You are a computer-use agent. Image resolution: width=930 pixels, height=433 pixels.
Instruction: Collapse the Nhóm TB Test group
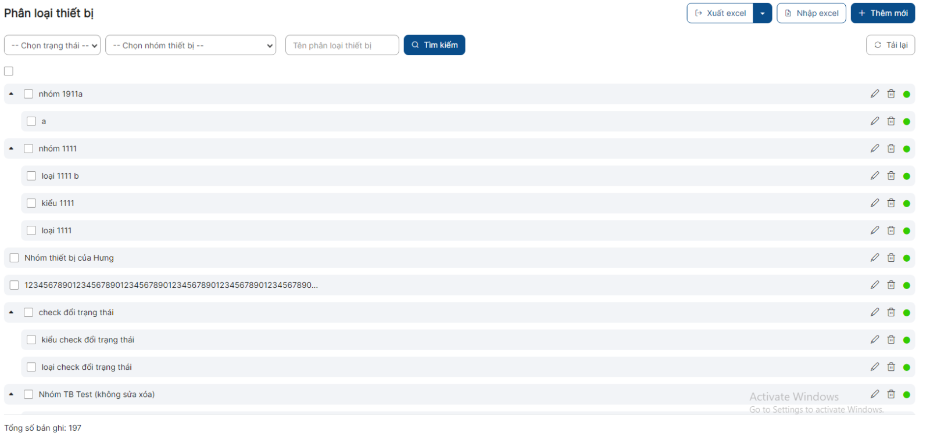[11, 394]
